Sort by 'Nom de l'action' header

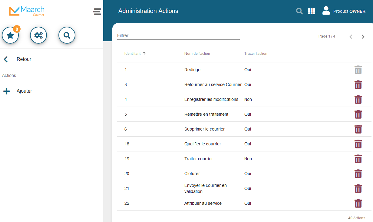(x=197, y=54)
